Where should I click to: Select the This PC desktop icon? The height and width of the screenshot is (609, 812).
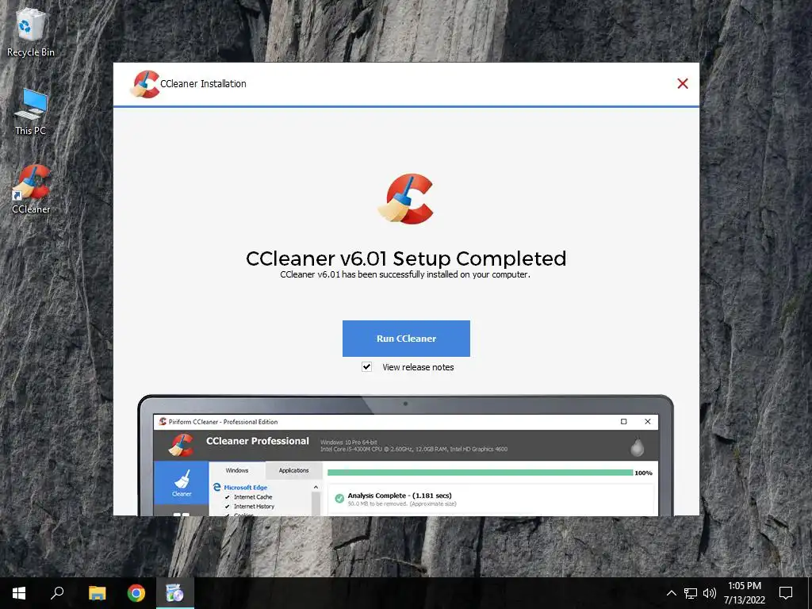coord(31,111)
